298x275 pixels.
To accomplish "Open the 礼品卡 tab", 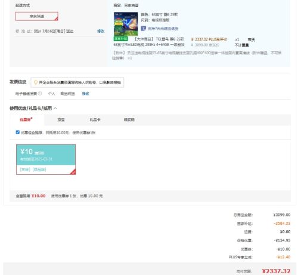I will (95, 120).
